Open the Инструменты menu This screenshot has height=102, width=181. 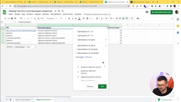point(56,14)
